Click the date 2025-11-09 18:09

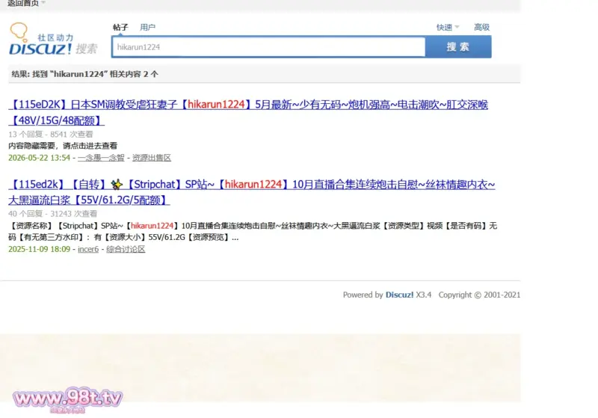pos(40,249)
